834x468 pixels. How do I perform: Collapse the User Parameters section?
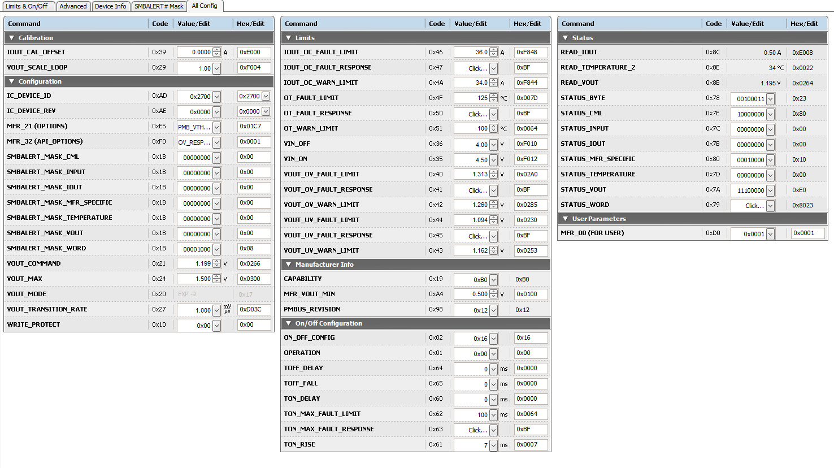[566, 219]
